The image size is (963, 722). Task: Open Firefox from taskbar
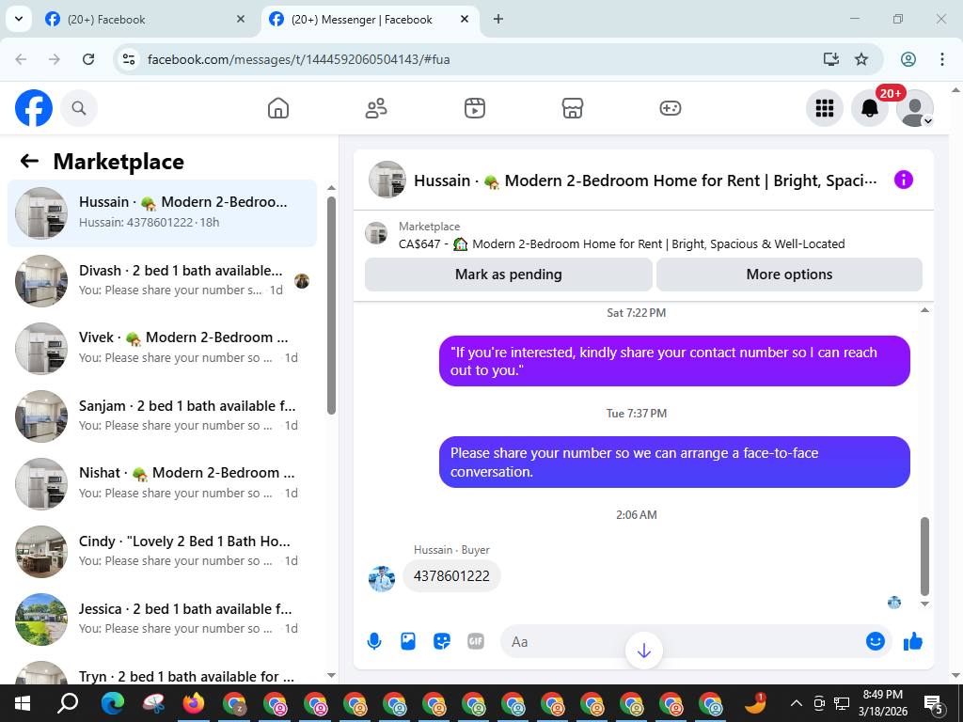pyautogui.click(x=193, y=703)
